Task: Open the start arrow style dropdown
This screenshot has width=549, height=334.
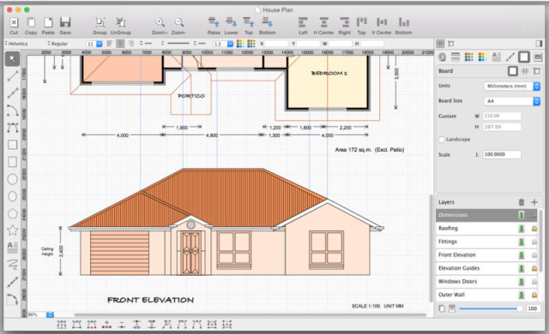Action: click(147, 44)
